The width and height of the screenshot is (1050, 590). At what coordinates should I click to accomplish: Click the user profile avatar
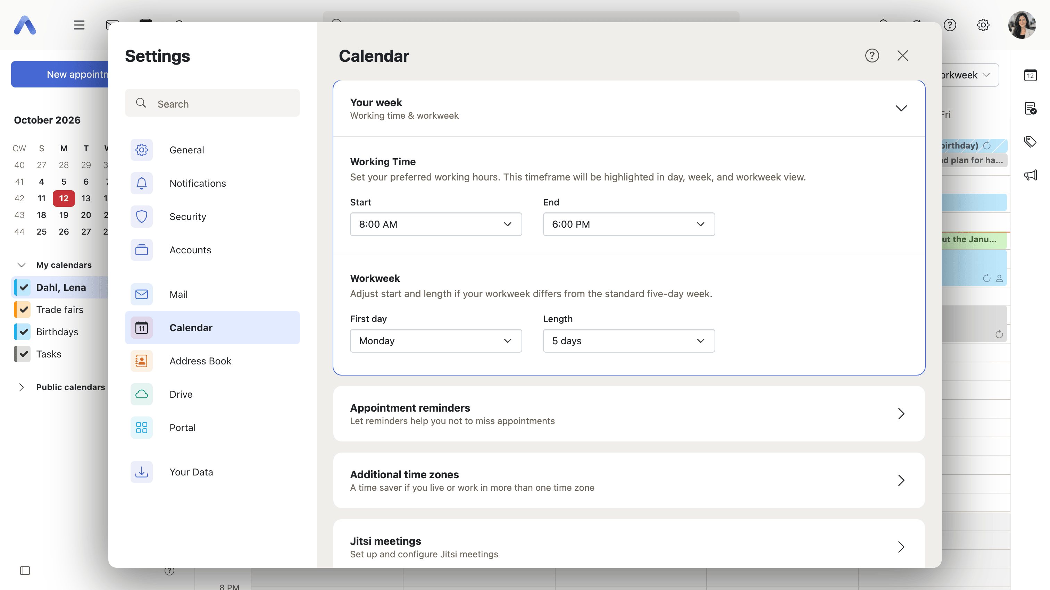[1022, 25]
